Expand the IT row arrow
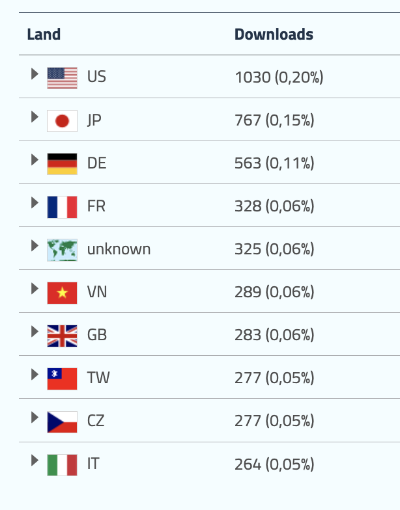 click(x=35, y=460)
